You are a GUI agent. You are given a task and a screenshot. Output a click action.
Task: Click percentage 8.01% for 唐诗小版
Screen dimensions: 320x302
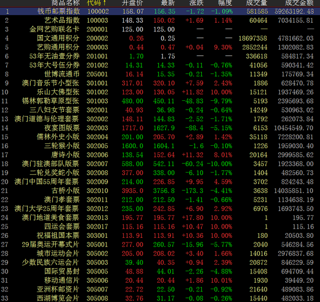(223, 154)
